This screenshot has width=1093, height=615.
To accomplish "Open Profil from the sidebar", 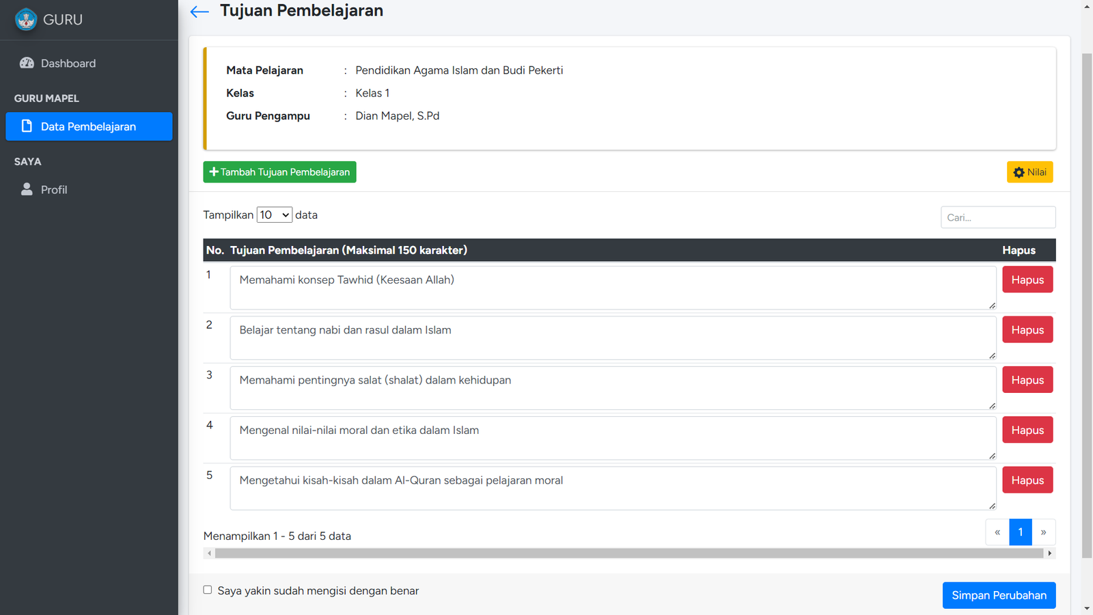I will [54, 190].
